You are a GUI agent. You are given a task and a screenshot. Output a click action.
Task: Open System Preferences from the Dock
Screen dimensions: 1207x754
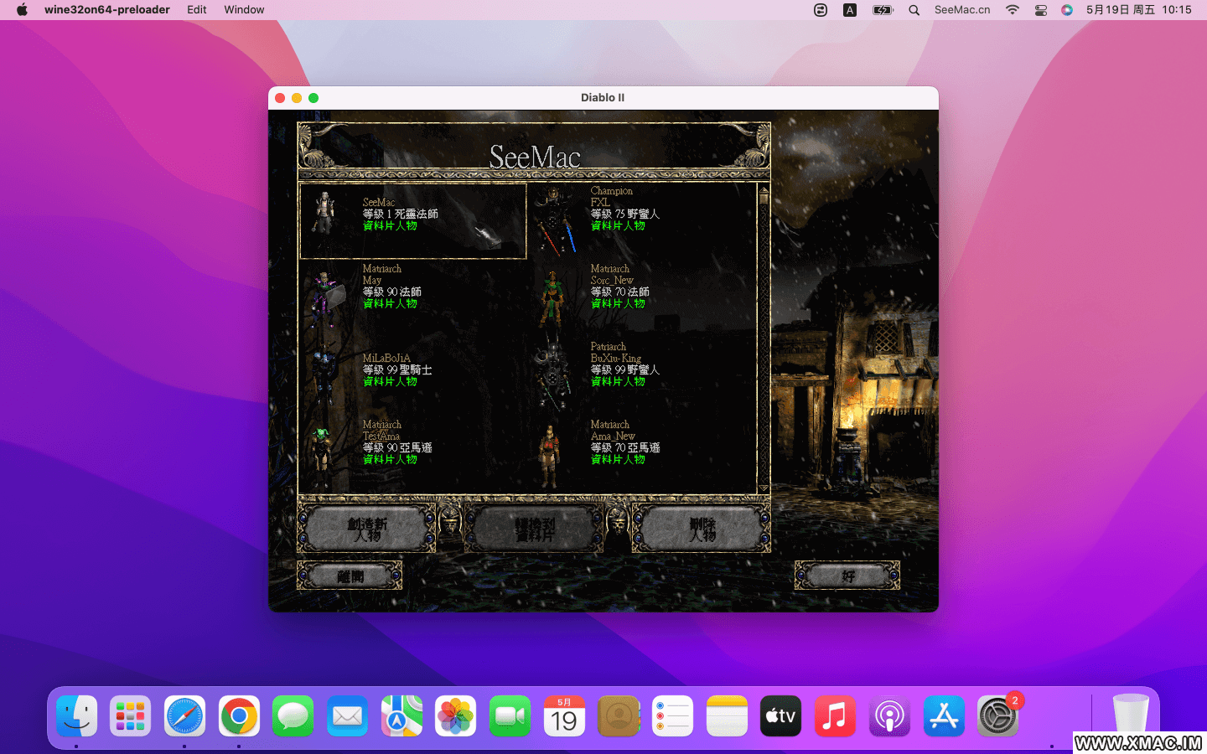997,716
